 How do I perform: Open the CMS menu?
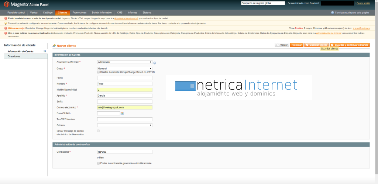tap(120, 13)
